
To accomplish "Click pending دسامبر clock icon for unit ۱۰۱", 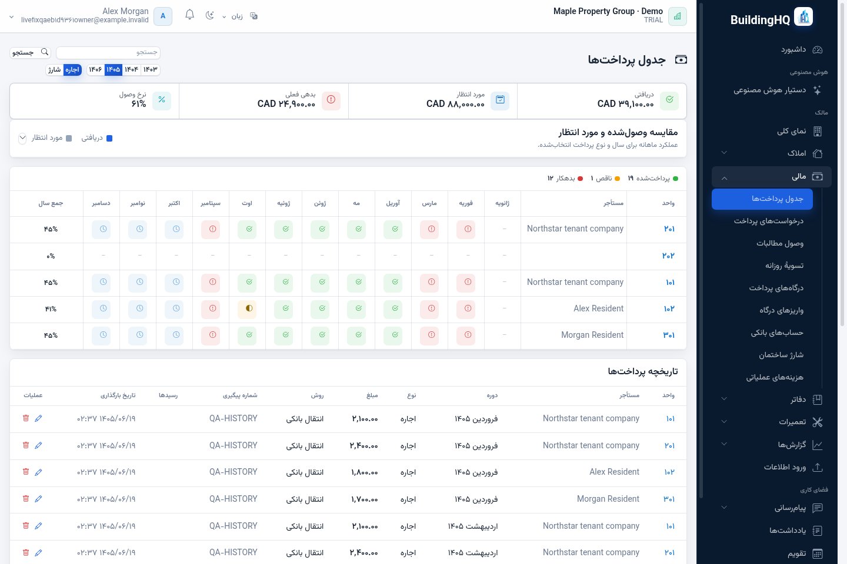I will (101, 282).
